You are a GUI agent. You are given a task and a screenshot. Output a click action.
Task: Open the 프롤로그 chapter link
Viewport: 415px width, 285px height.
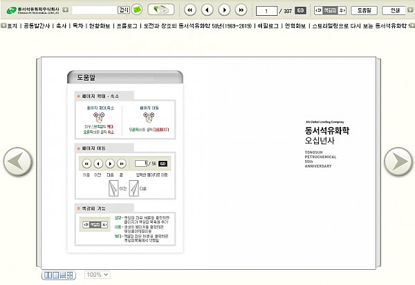coord(127,26)
